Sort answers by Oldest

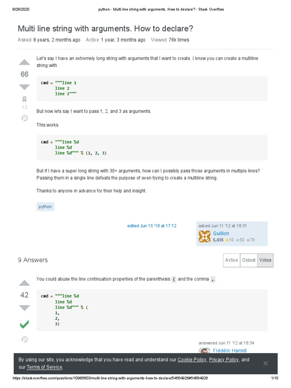249,260
